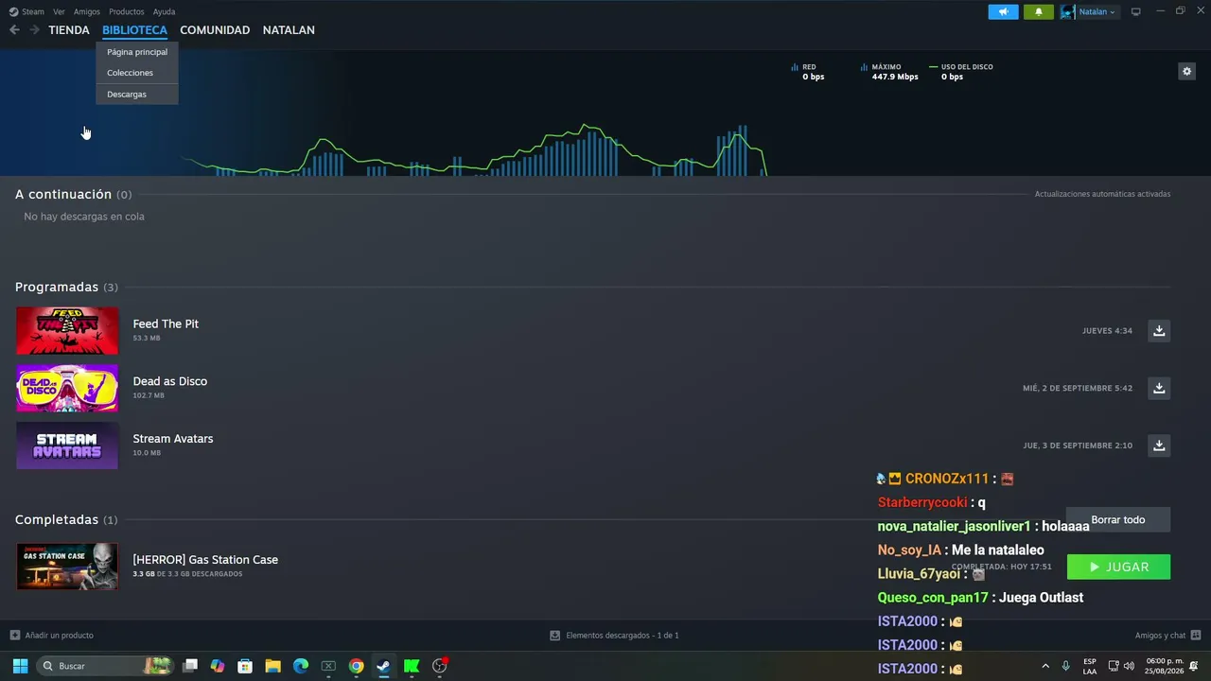Switch to the TIENDA tab
Viewport: 1211px width, 681px height.
point(69,30)
